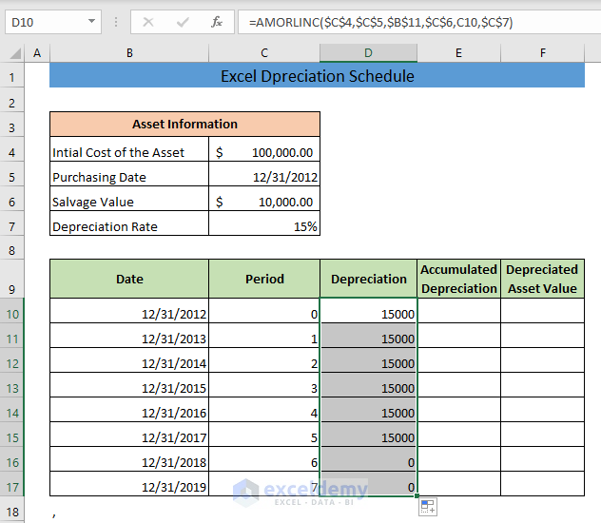Click the Excel Dpreciation Schedule title banner
601x523 pixels.
[317, 76]
